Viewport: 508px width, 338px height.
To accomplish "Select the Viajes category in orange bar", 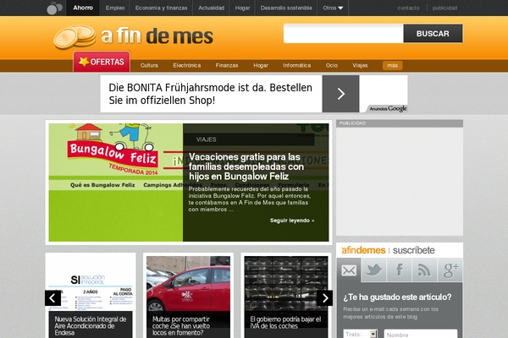I will (360, 66).
